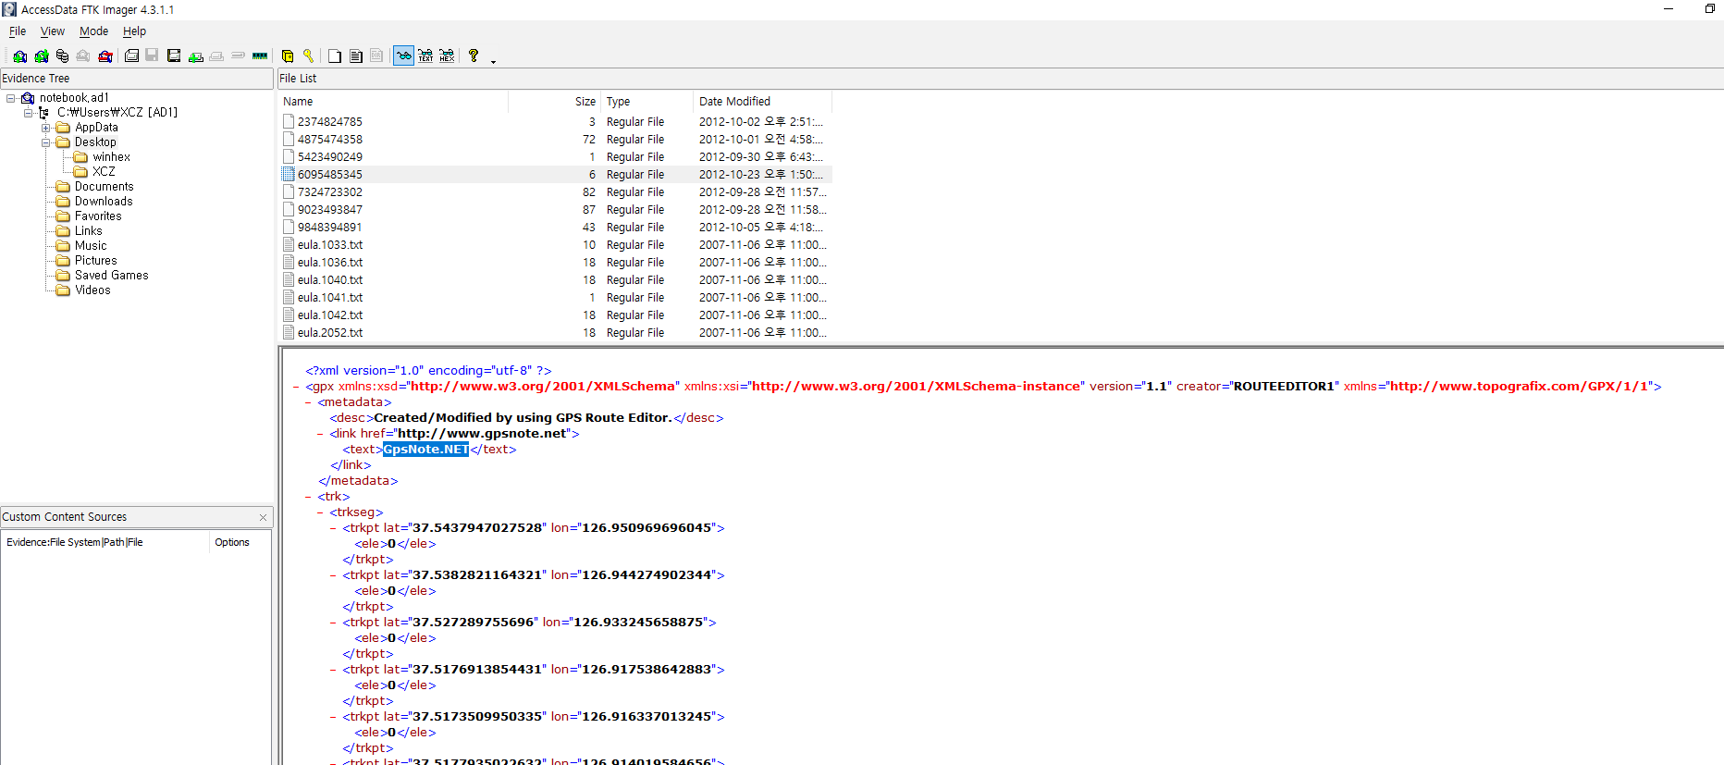
Task: Click the Remove Evidence Item greyed icon
Action: click(83, 56)
